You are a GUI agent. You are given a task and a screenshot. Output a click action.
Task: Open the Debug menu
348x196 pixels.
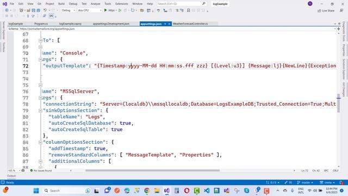pyautogui.click(x=73, y=4)
